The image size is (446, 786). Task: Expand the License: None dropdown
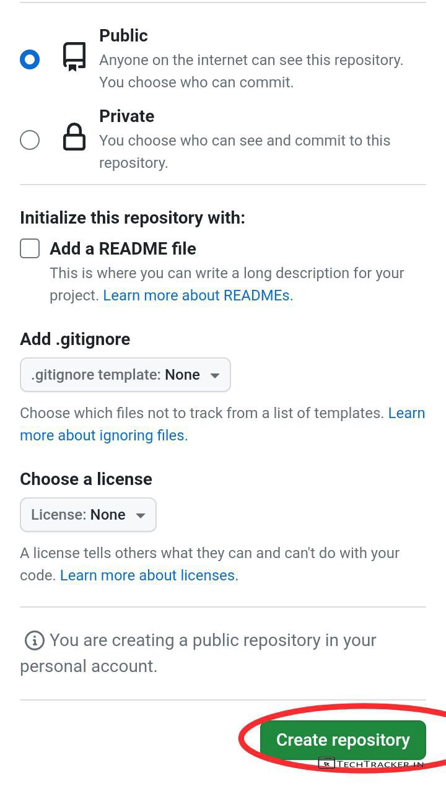pos(88,515)
